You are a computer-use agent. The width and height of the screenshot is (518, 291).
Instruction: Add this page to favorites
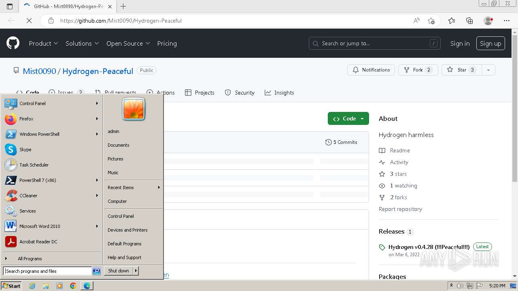click(431, 21)
